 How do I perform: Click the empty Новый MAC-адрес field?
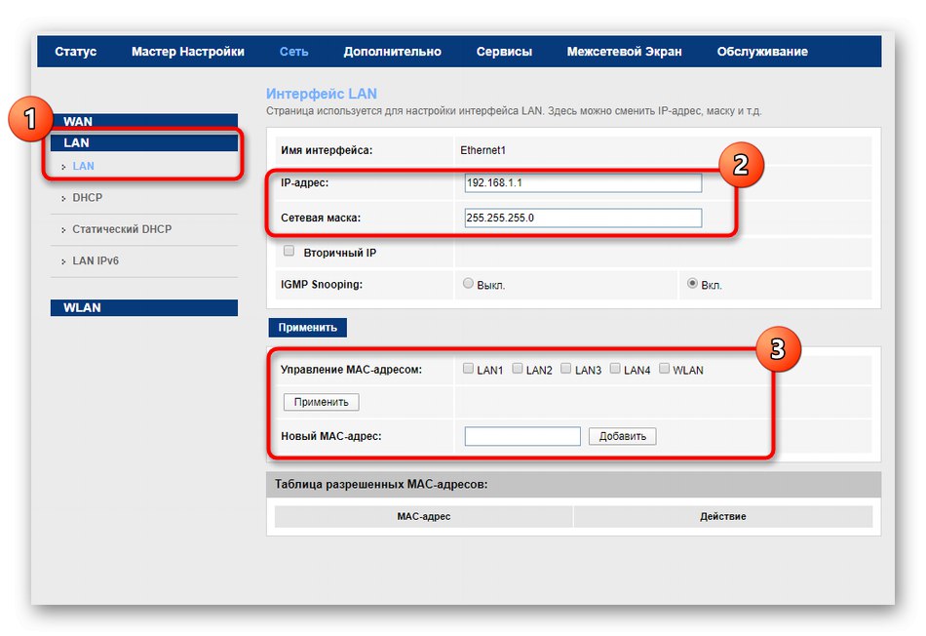pos(522,436)
